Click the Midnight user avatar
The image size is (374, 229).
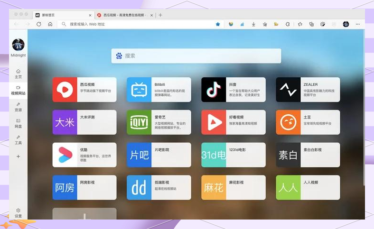pyautogui.click(x=19, y=45)
